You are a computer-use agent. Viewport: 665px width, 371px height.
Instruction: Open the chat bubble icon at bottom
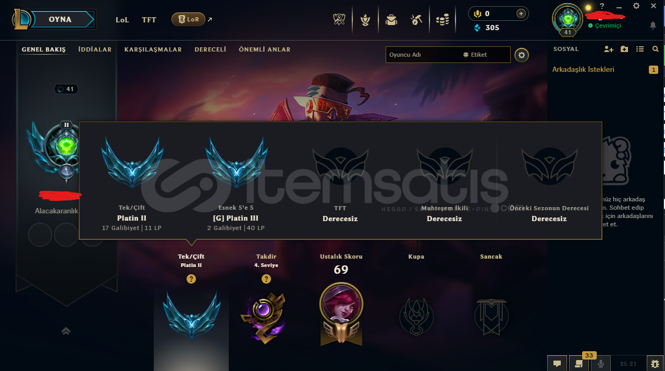(x=557, y=363)
